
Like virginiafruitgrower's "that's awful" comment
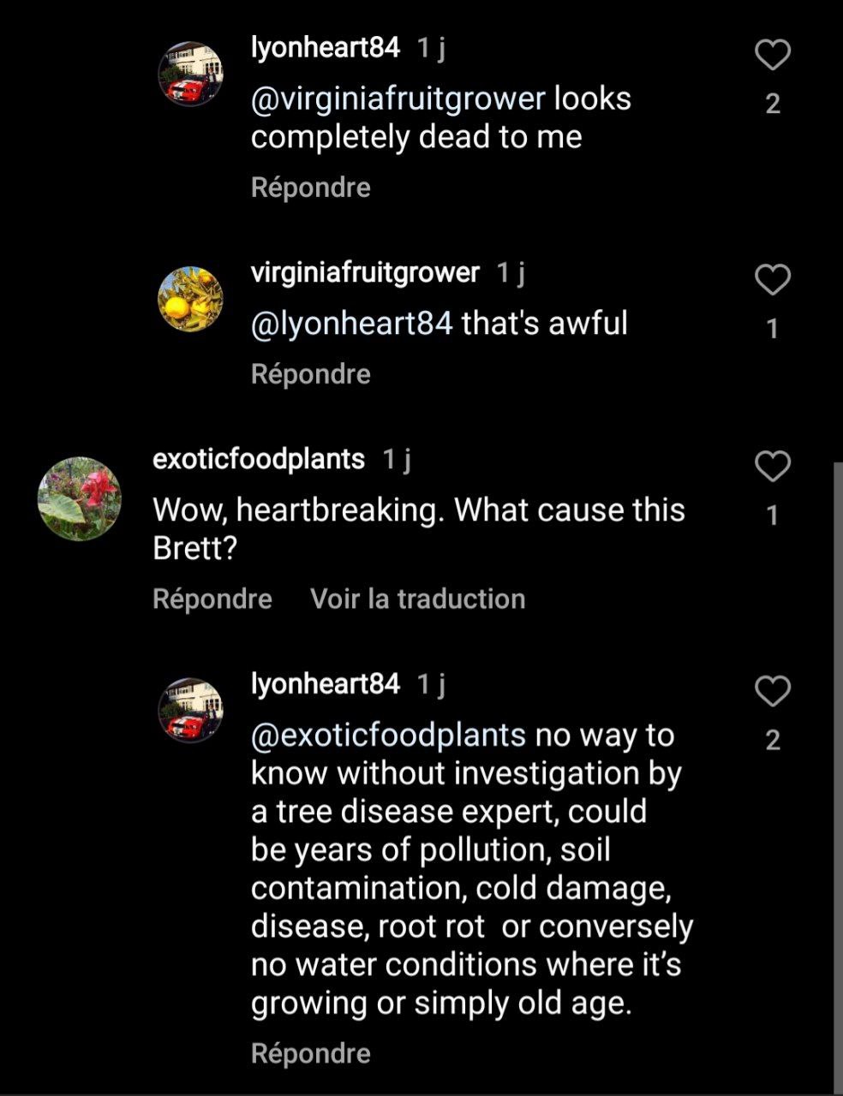click(x=772, y=280)
